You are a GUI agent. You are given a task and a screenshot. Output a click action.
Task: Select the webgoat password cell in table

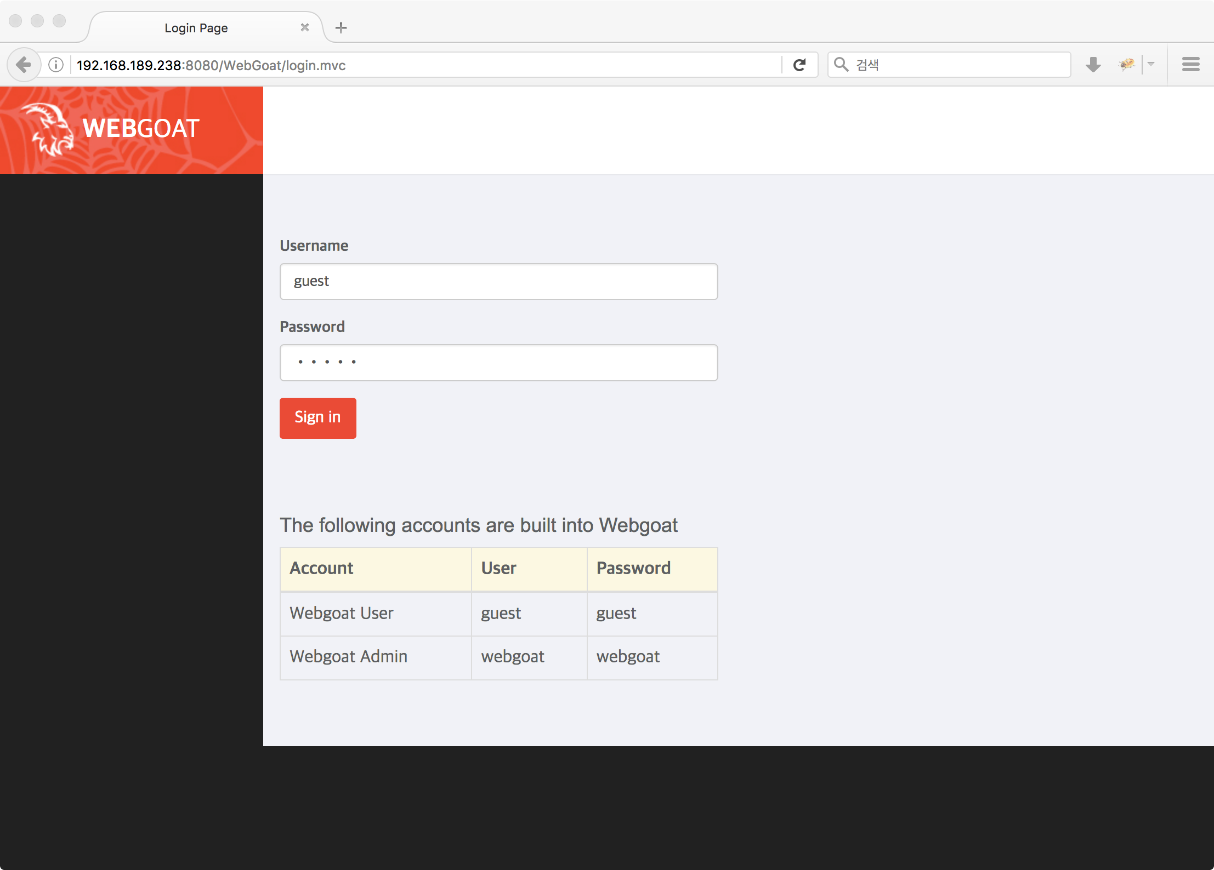pos(653,657)
